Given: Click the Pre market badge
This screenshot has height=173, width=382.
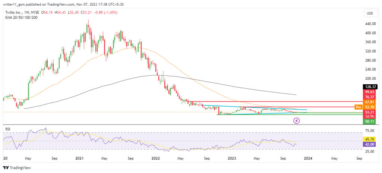Looking at the screenshot, I should click(358, 107).
